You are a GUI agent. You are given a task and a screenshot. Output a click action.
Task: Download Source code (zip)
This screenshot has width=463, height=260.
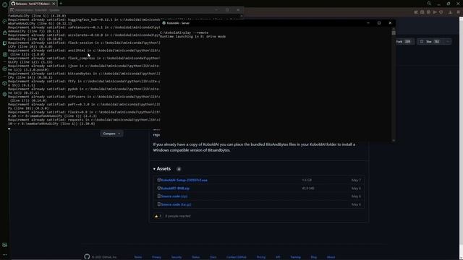coord(174,196)
